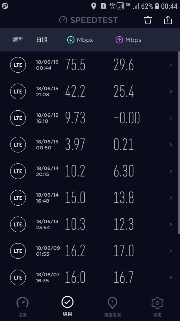Expand the 75.5 Mbps result chevron
Screen dimensions: 180x321
pos(171,65)
